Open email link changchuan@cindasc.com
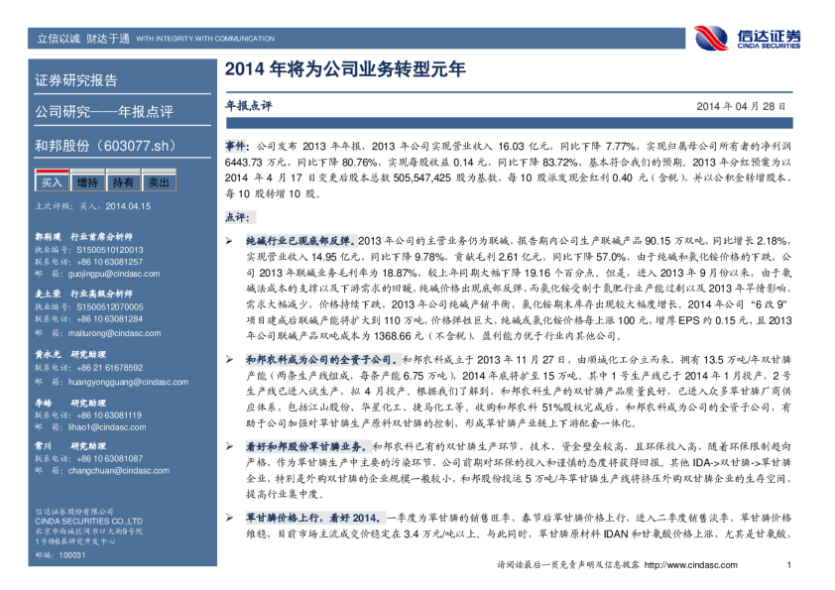Viewport: 835px width, 590px height. coord(98,470)
